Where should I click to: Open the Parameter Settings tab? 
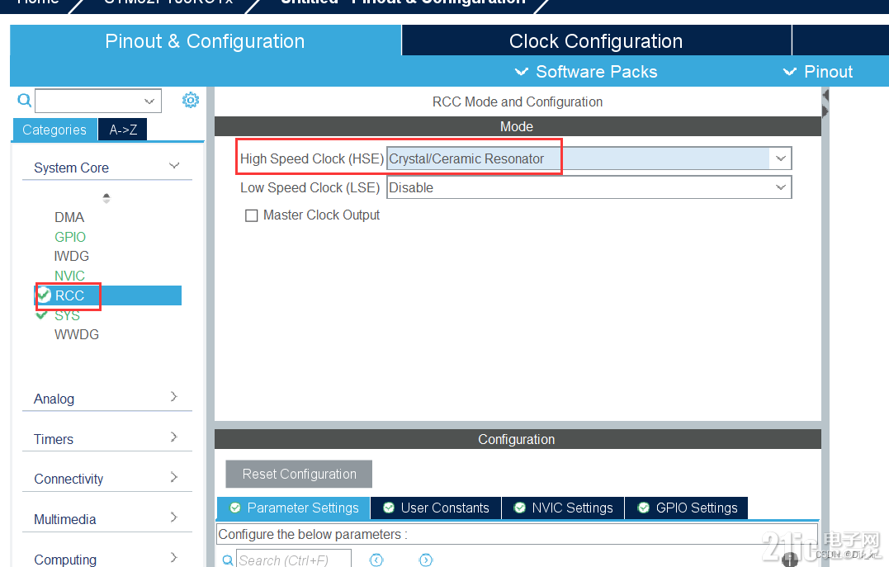tap(294, 508)
